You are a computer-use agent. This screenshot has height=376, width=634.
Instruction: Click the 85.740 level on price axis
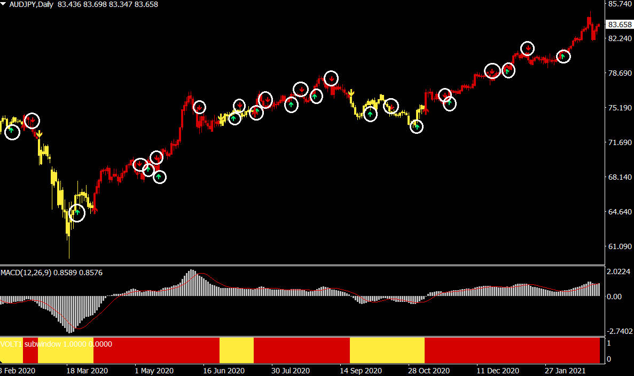tap(620, 4)
